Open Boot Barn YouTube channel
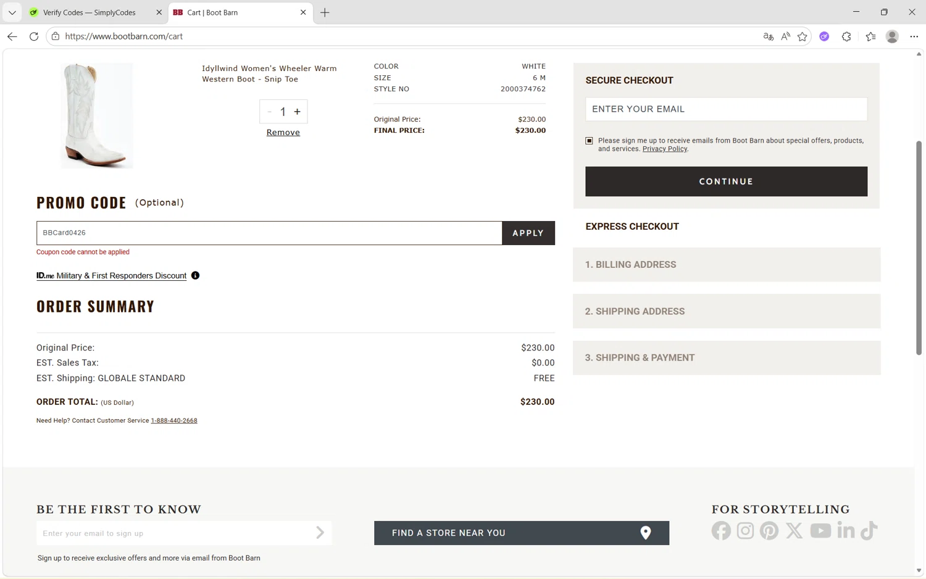 click(820, 531)
